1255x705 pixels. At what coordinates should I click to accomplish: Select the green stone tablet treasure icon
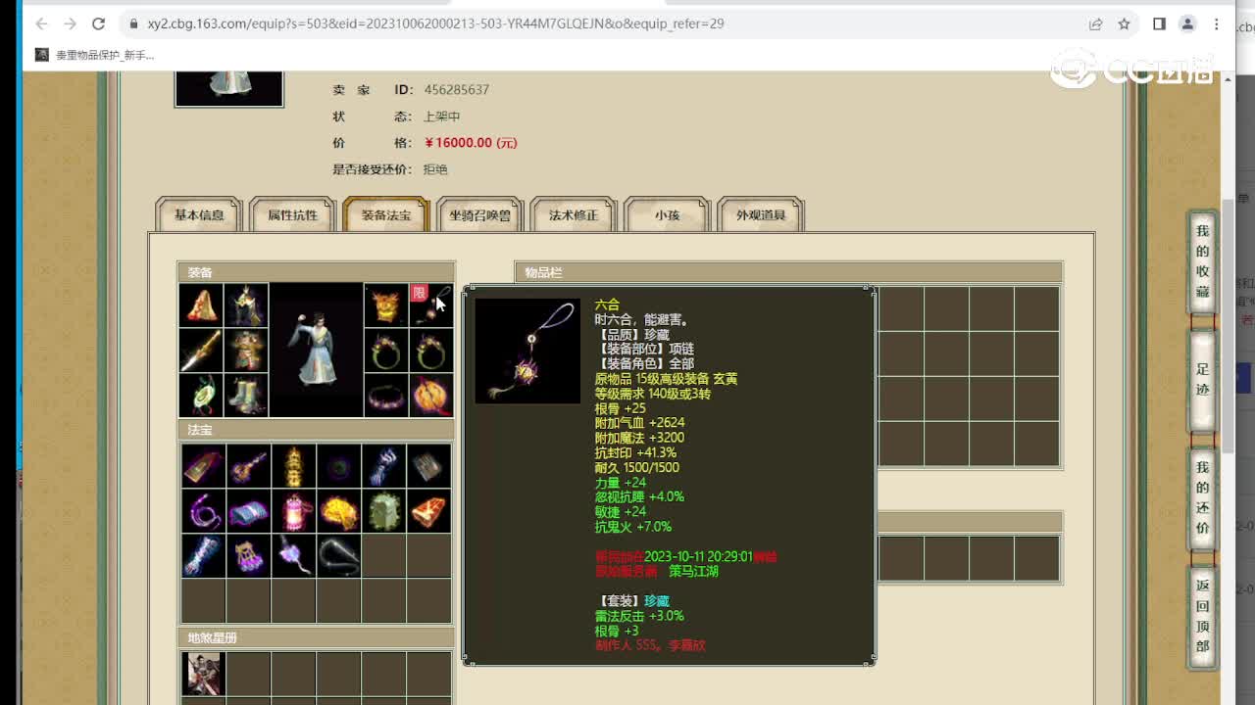(x=383, y=511)
